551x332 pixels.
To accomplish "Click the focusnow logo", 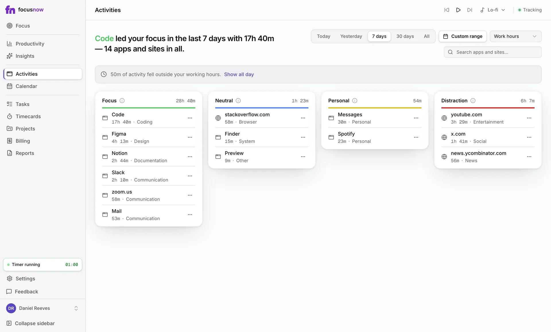I will tap(24, 10).
